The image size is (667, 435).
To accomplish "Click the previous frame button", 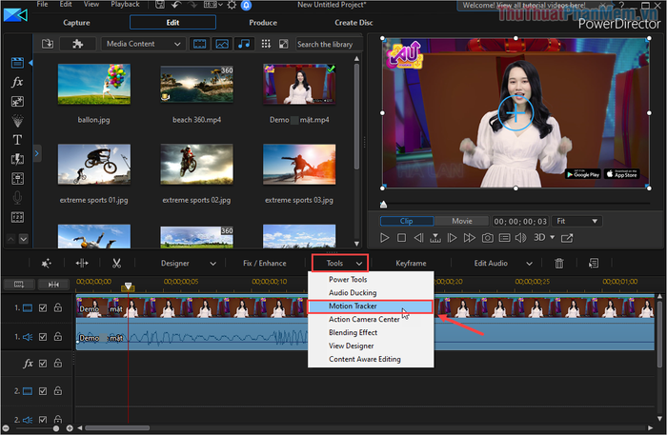I will point(418,237).
